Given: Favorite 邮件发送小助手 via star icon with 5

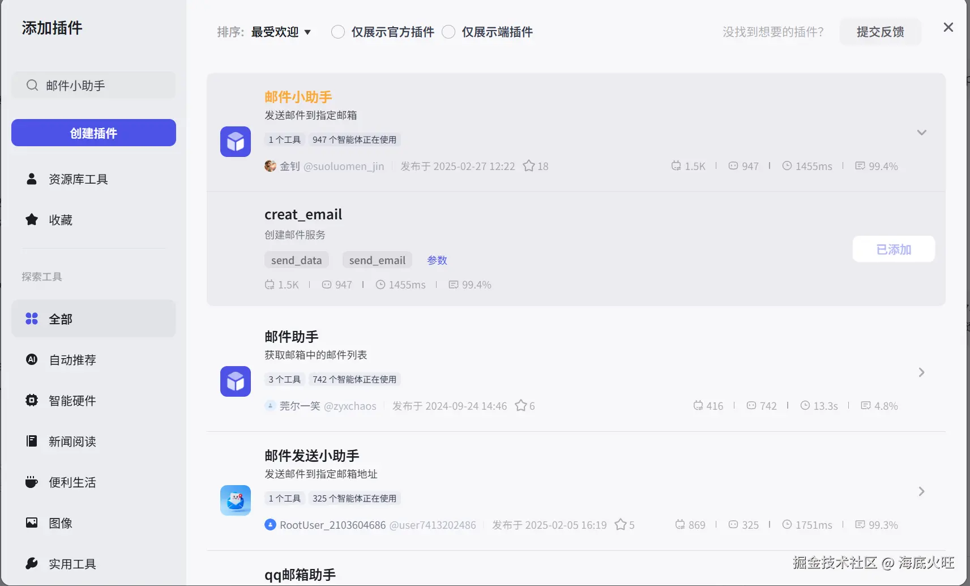Looking at the screenshot, I should click(x=621, y=525).
